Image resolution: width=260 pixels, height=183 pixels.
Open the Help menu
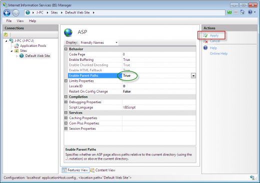32,21
